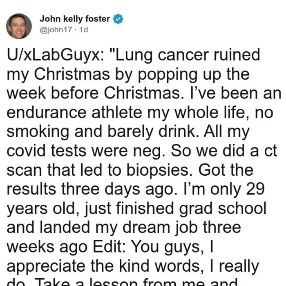Open the John kelly foster display name
Viewport: 286px width, 286px height.
pos(75,19)
